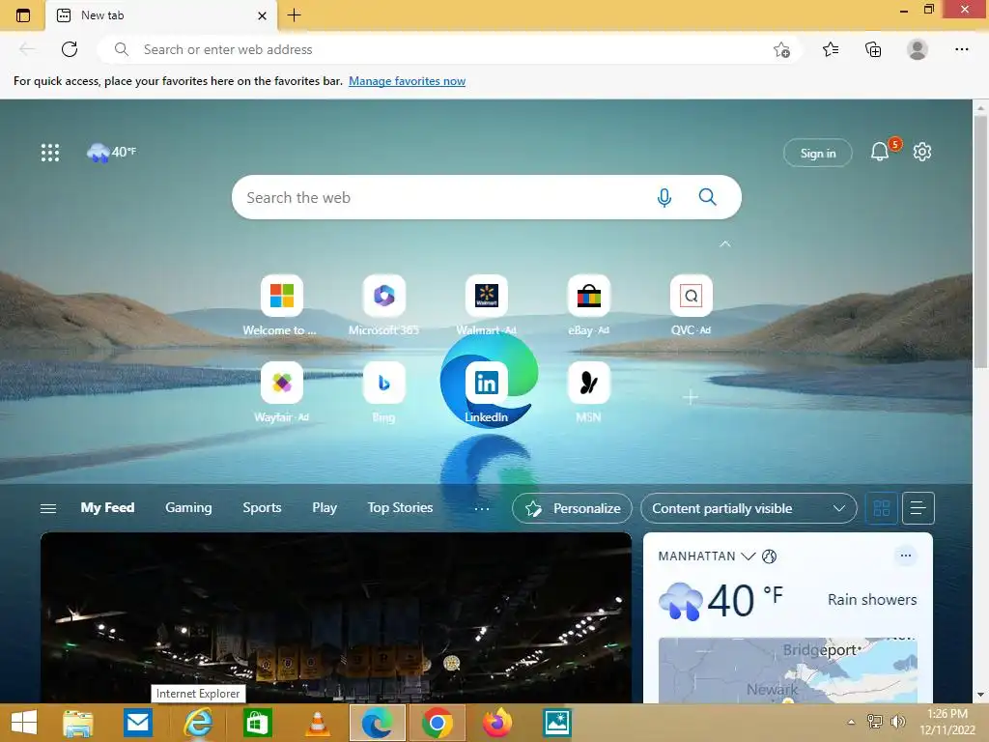Close the New tab tab
The width and height of the screenshot is (989, 742).
coord(263,15)
